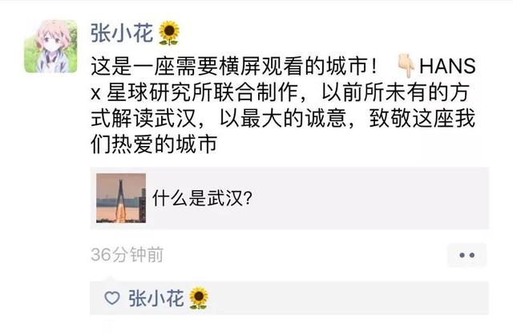Click the blank gray area of the link card
The width and height of the screenshot is (513, 333).
[x=370, y=198]
